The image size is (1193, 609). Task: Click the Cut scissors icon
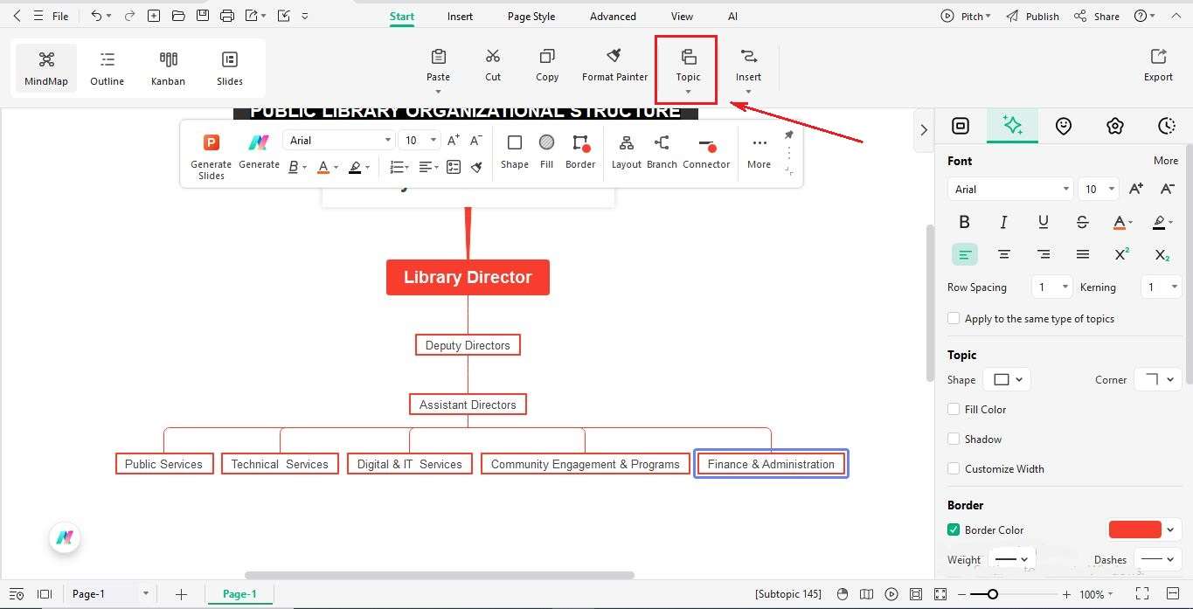click(x=493, y=56)
